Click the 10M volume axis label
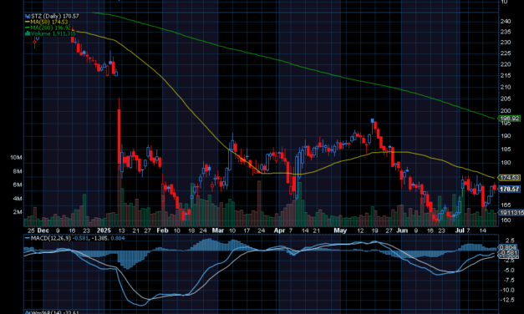524x314 pixels. click(16, 157)
